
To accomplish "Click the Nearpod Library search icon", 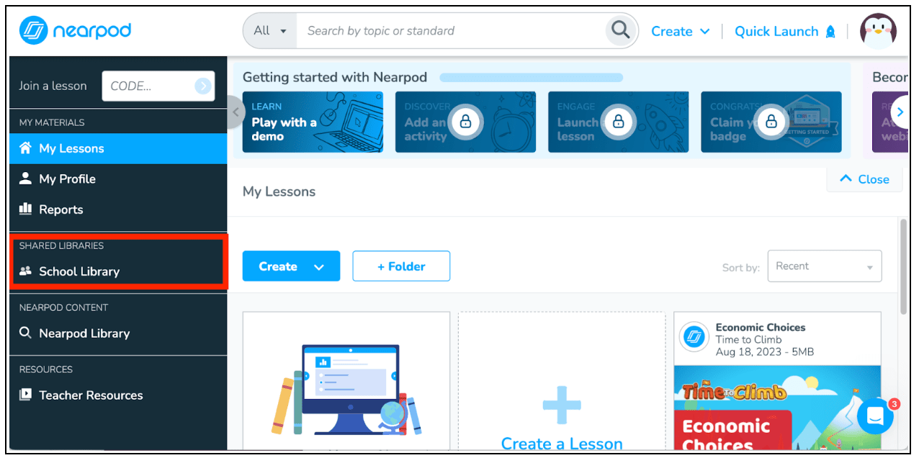I will pyautogui.click(x=26, y=333).
